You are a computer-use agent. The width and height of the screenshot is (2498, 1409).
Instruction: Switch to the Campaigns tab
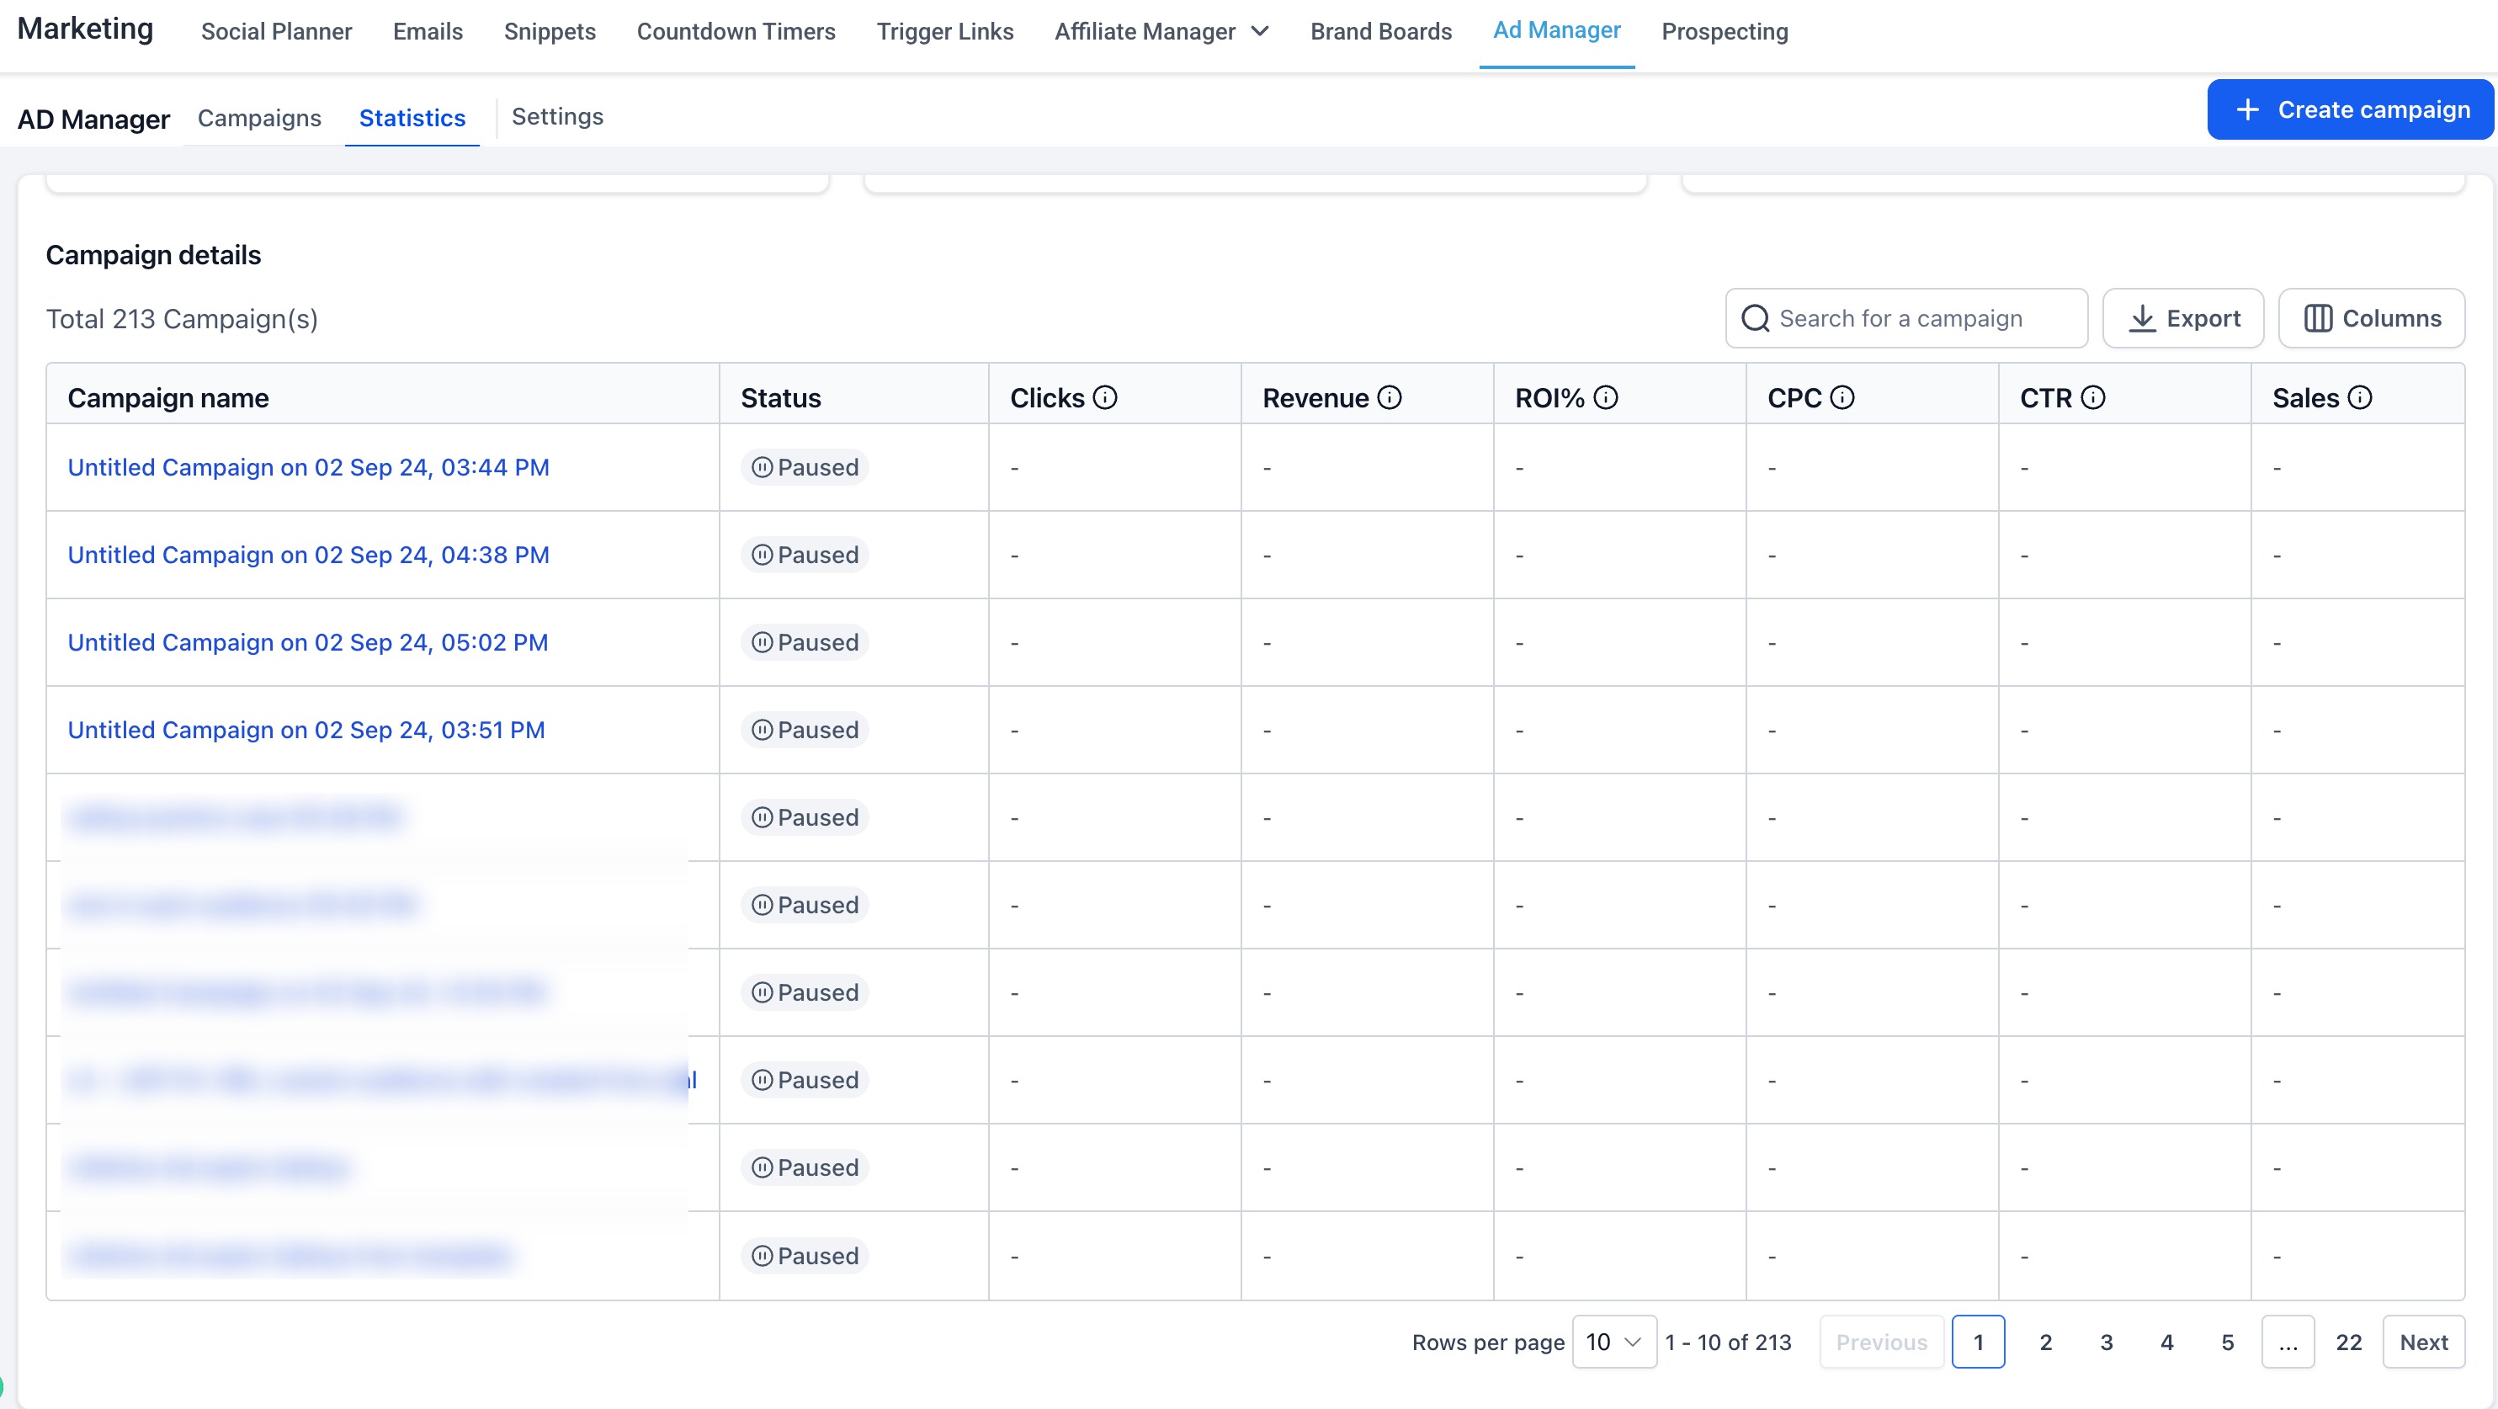[259, 117]
